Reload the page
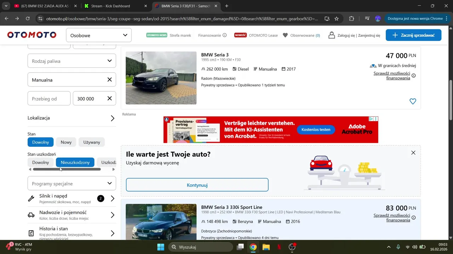 pyautogui.click(x=28, y=19)
